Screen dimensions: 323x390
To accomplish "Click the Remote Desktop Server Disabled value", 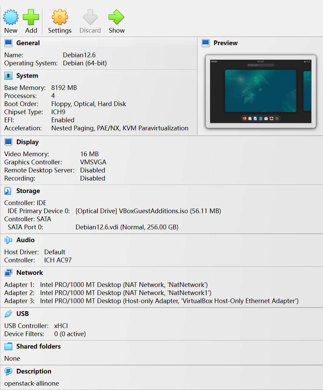I will tap(93, 170).
